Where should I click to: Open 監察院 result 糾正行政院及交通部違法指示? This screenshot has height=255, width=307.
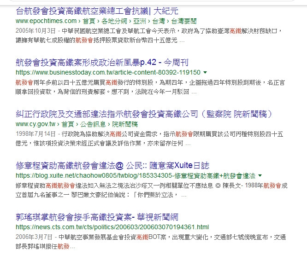click(x=144, y=114)
